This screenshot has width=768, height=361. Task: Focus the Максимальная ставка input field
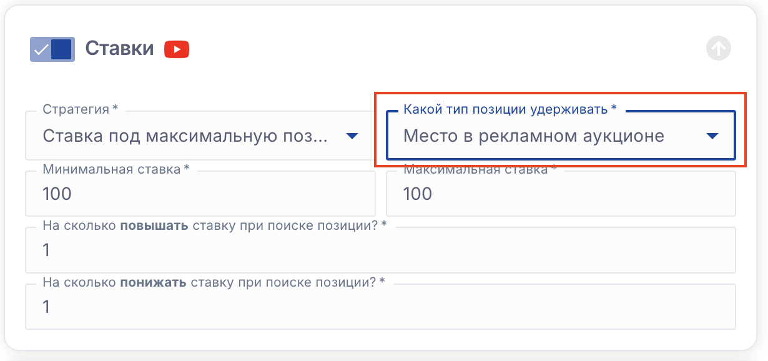click(x=560, y=194)
